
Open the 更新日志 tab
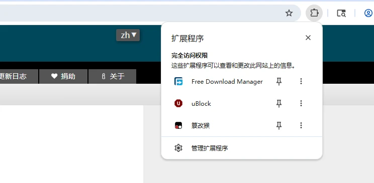[19, 76]
